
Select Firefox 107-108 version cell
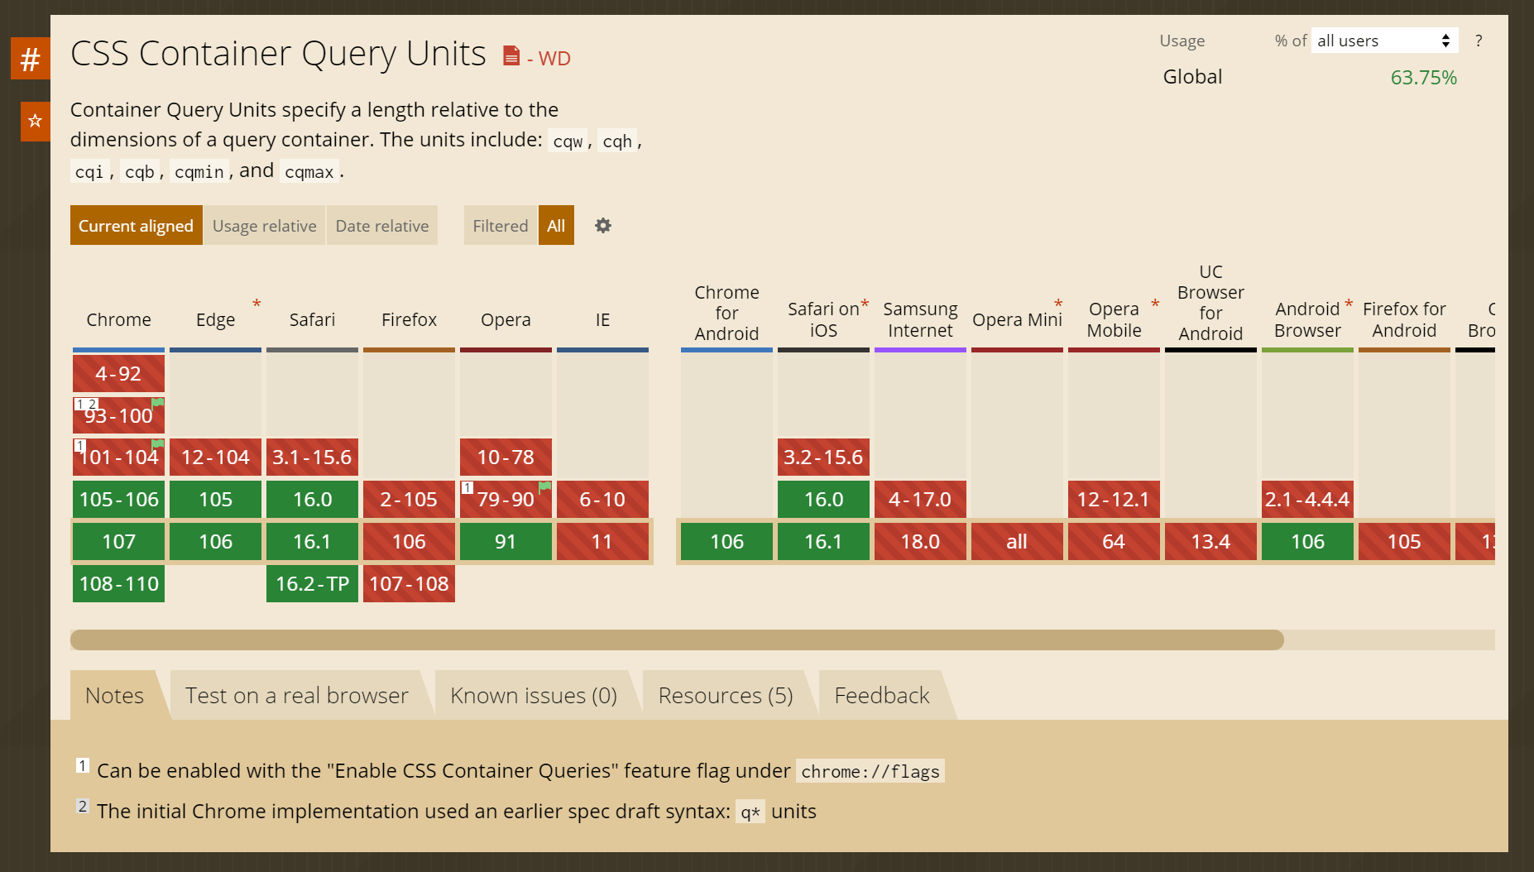[409, 584]
